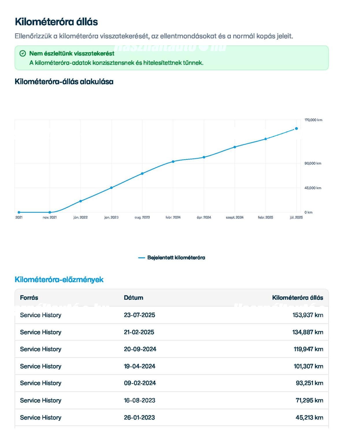Click the 45,000 km axis label
Screen dimensions: 343x444
pos(313,188)
